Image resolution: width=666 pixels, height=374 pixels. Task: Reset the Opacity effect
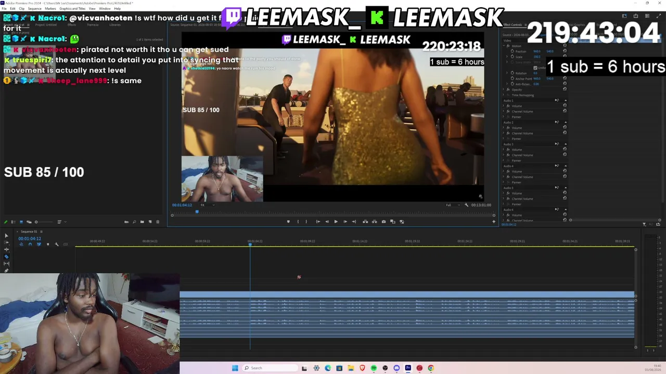pyautogui.click(x=565, y=89)
